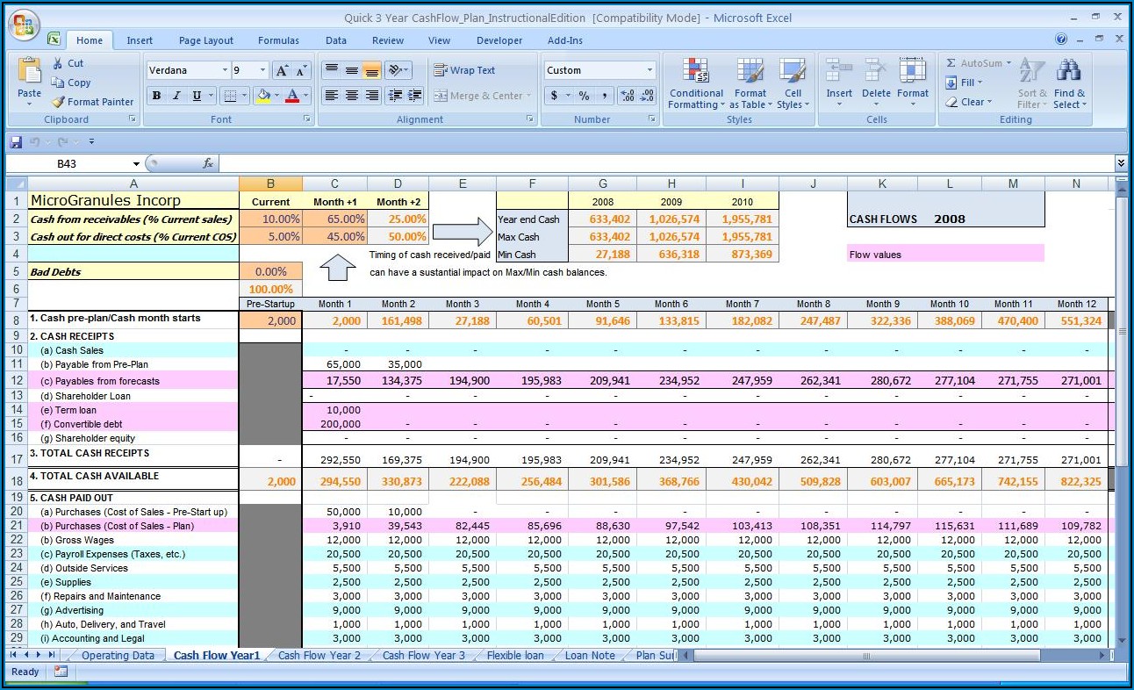Screen dimensions: 1134x690
Task: Click cell B8 containing 2,000
Action: pos(270,321)
